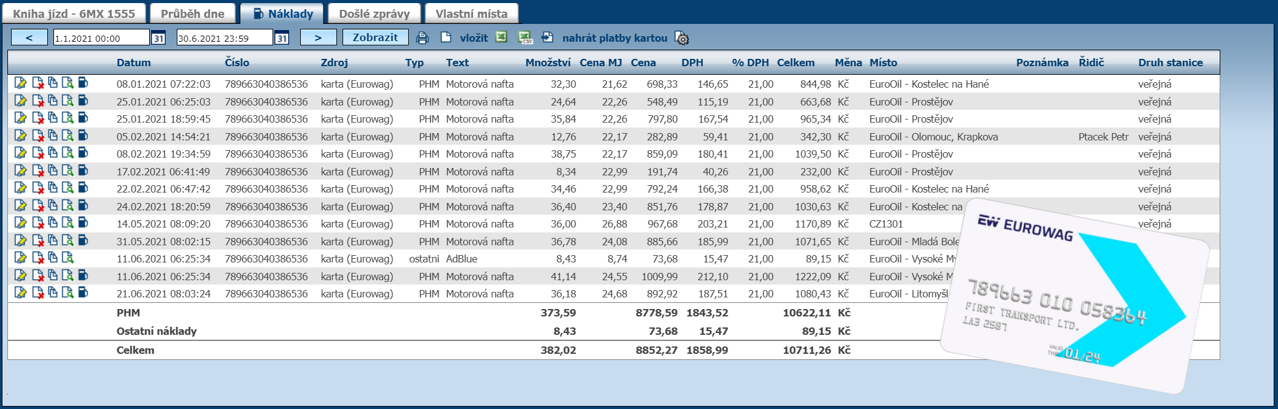Click the print icon in the toolbar
The image size is (1278, 409).
pyautogui.click(x=422, y=38)
